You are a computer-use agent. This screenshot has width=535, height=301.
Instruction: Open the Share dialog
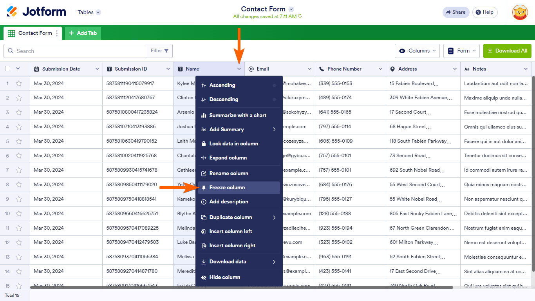pyautogui.click(x=455, y=12)
